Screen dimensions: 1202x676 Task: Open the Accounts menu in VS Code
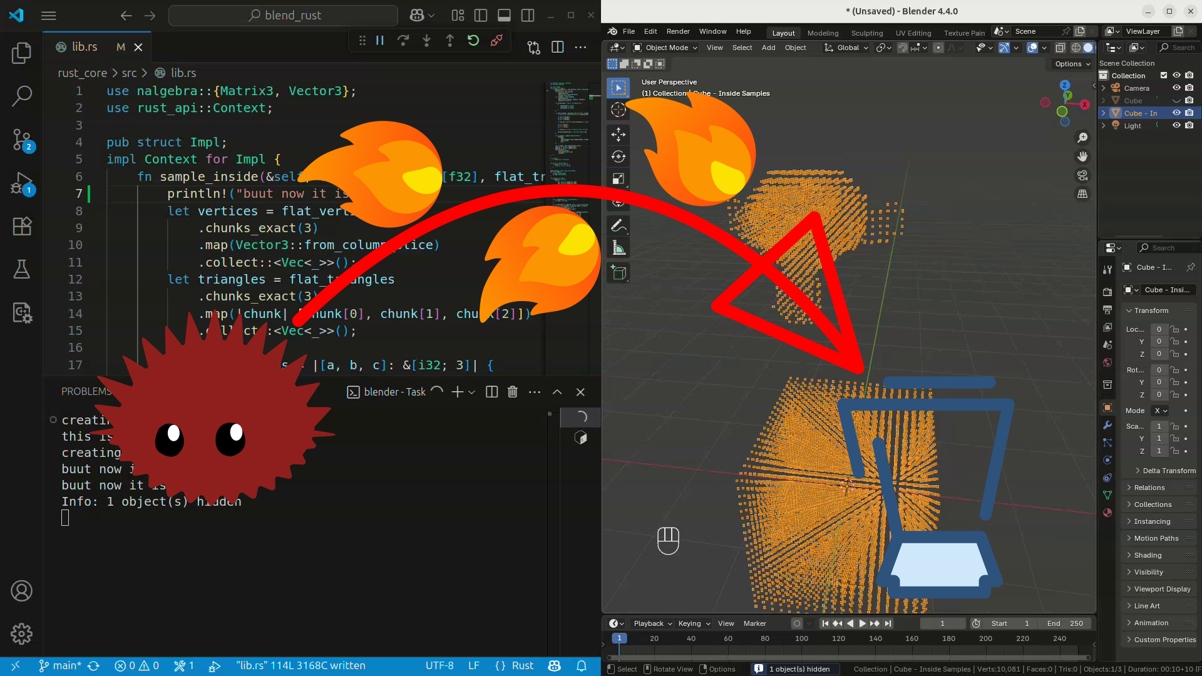(22, 590)
